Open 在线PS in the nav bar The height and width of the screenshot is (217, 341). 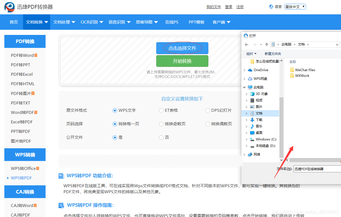pos(172,22)
